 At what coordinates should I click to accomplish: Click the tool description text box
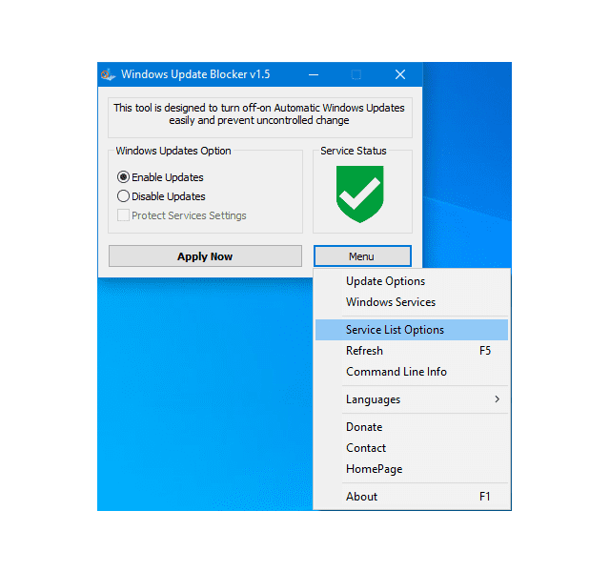[x=260, y=117]
